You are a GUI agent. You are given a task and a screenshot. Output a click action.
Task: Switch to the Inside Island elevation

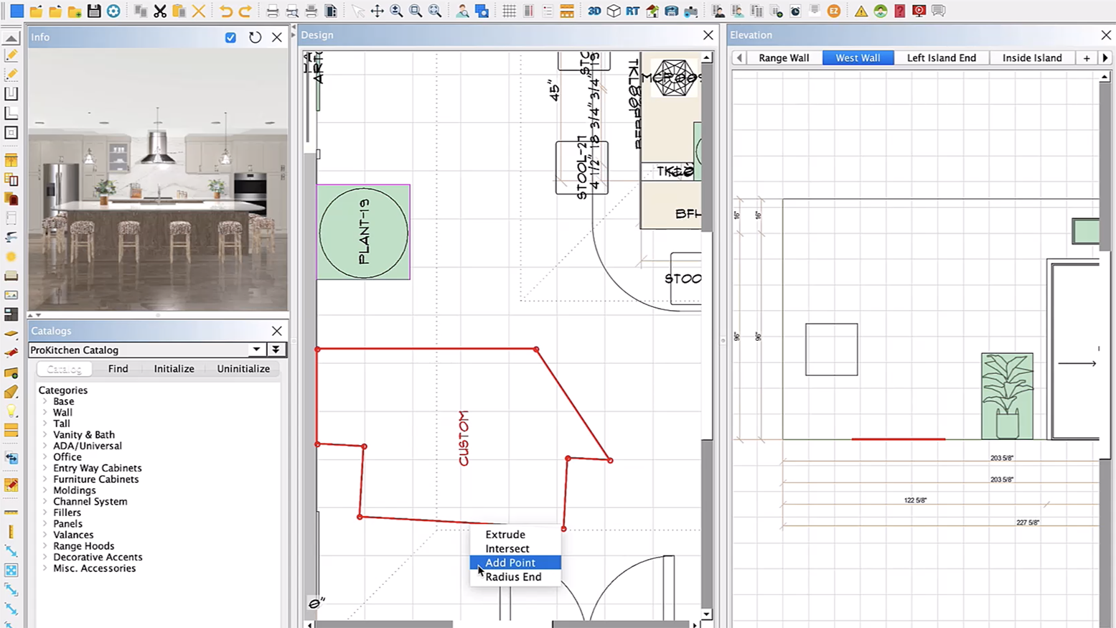(1032, 57)
